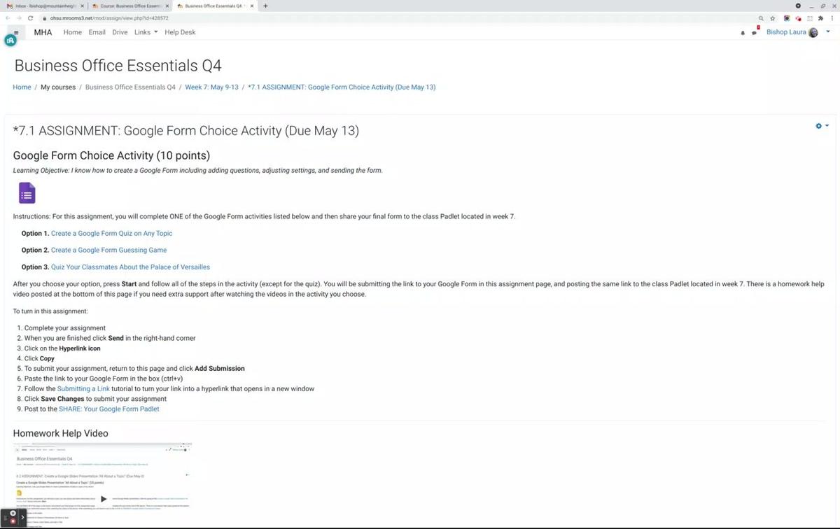
Task: Click the accessibility widget icon
Action: pos(10,41)
